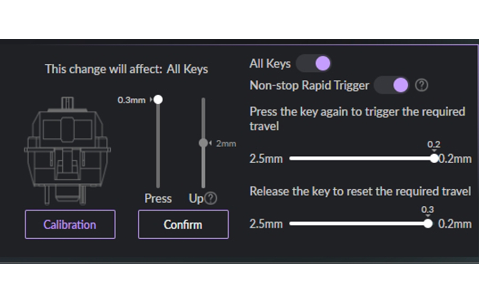
Task: Confirm the actuation settings
Action: [183, 224]
